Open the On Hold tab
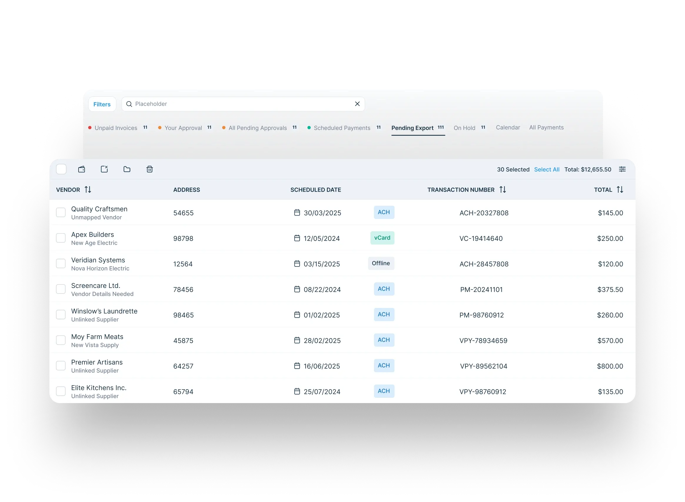 (x=464, y=128)
